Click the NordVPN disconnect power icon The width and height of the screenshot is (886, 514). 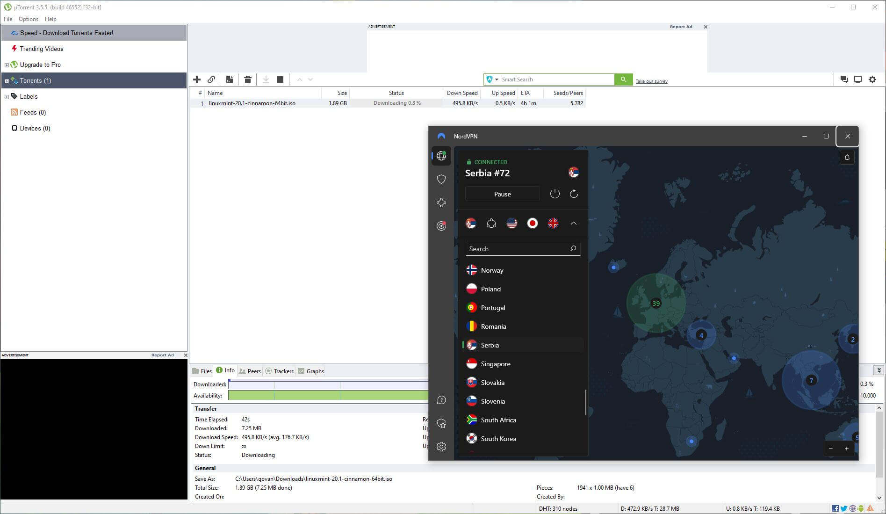click(555, 194)
